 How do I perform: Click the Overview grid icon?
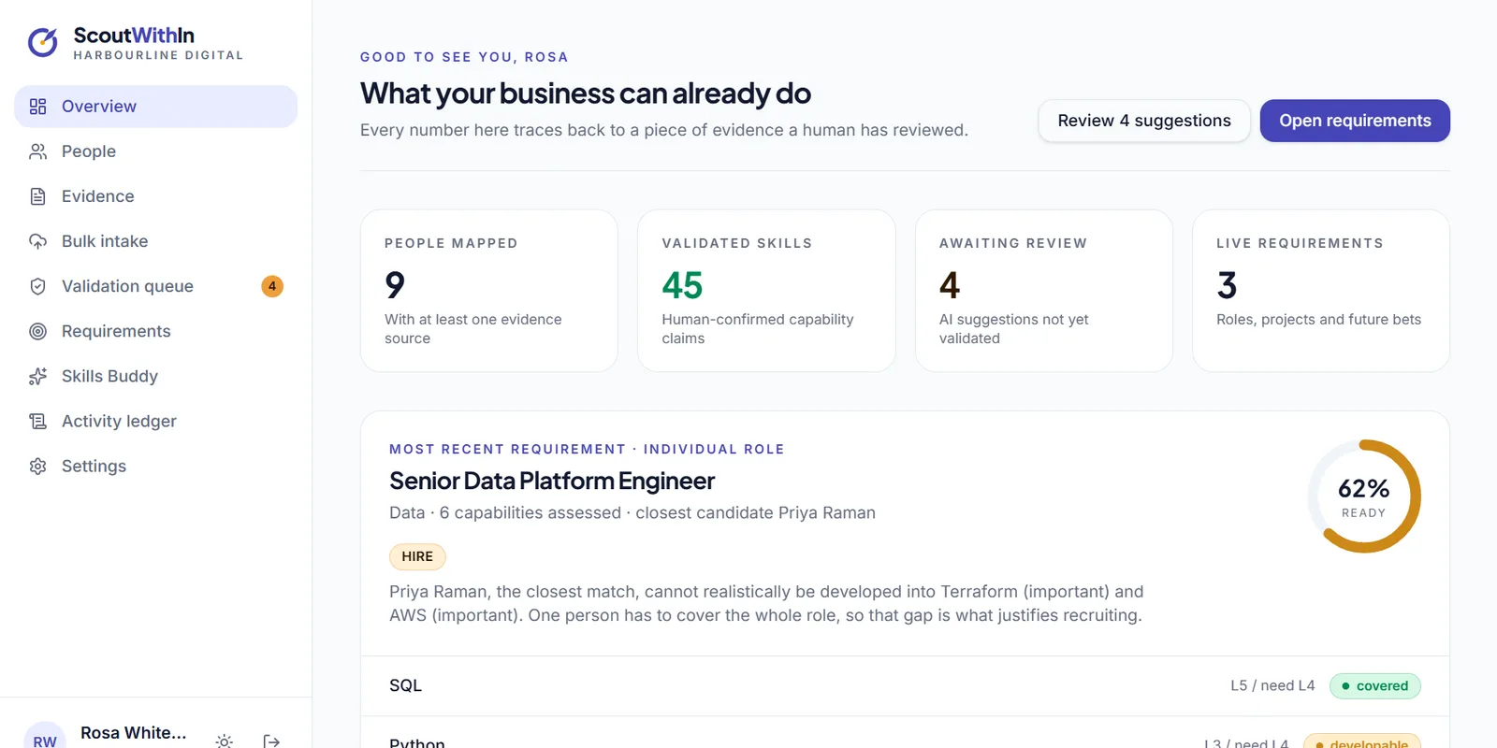[x=37, y=107]
